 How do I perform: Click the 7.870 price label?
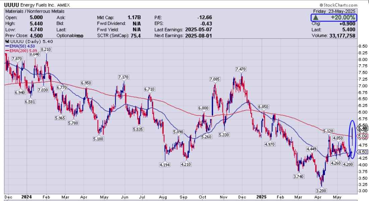tap(17, 59)
